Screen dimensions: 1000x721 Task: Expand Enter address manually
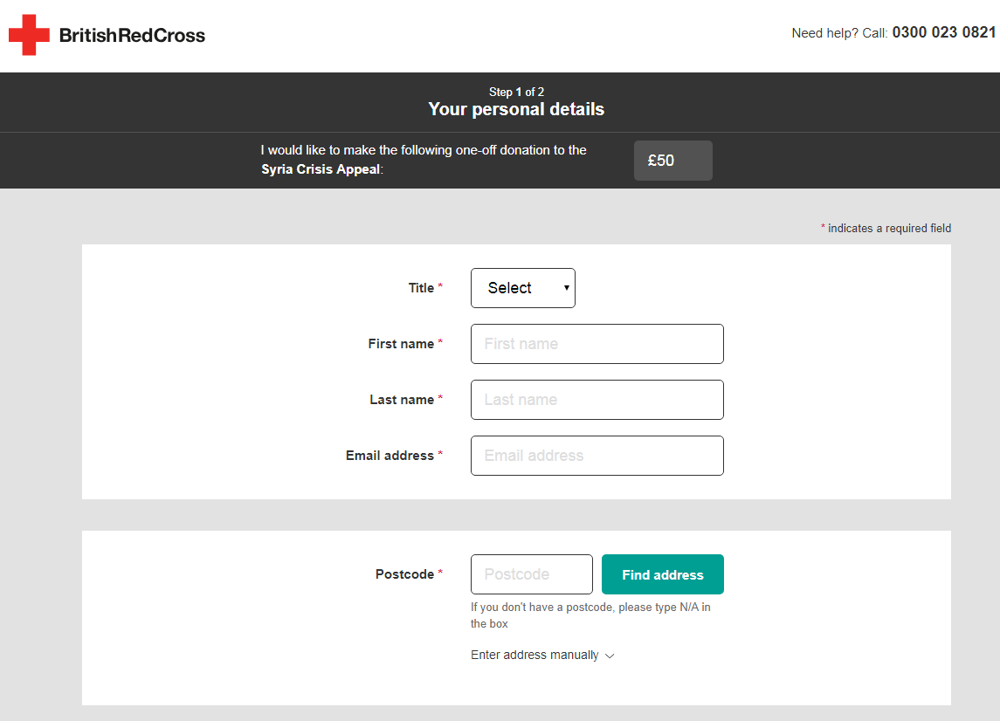(x=542, y=656)
